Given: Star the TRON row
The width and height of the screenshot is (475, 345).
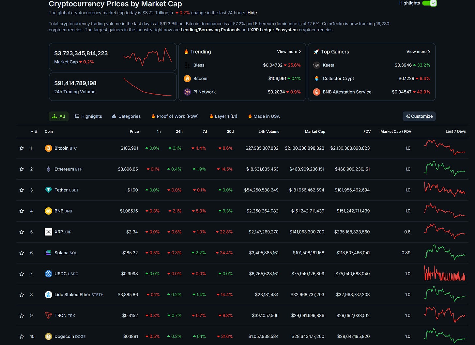Looking at the screenshot, I should 22,316.
